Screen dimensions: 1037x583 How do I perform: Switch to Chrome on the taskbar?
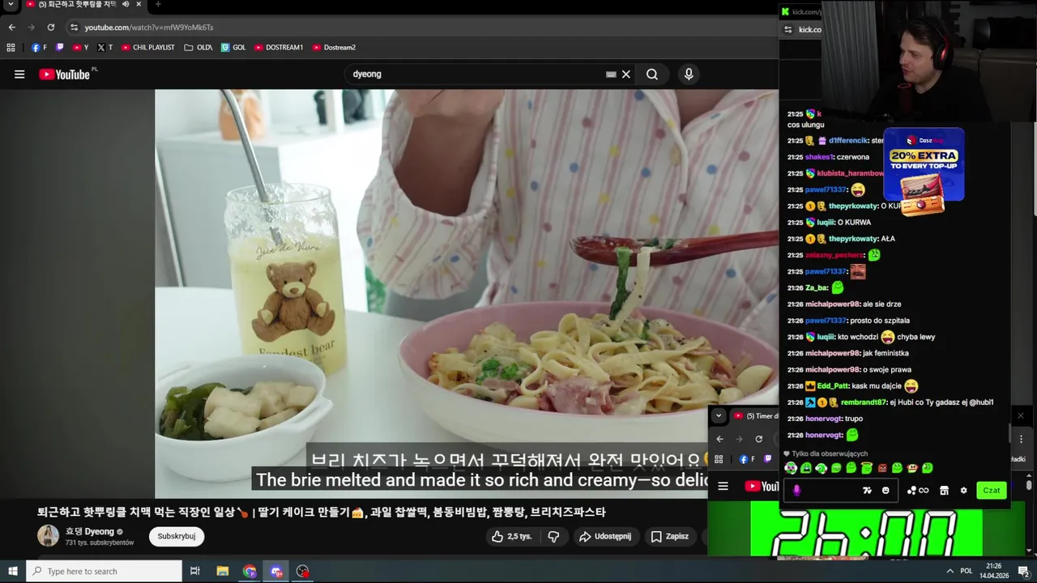click(x=250, y=571)
